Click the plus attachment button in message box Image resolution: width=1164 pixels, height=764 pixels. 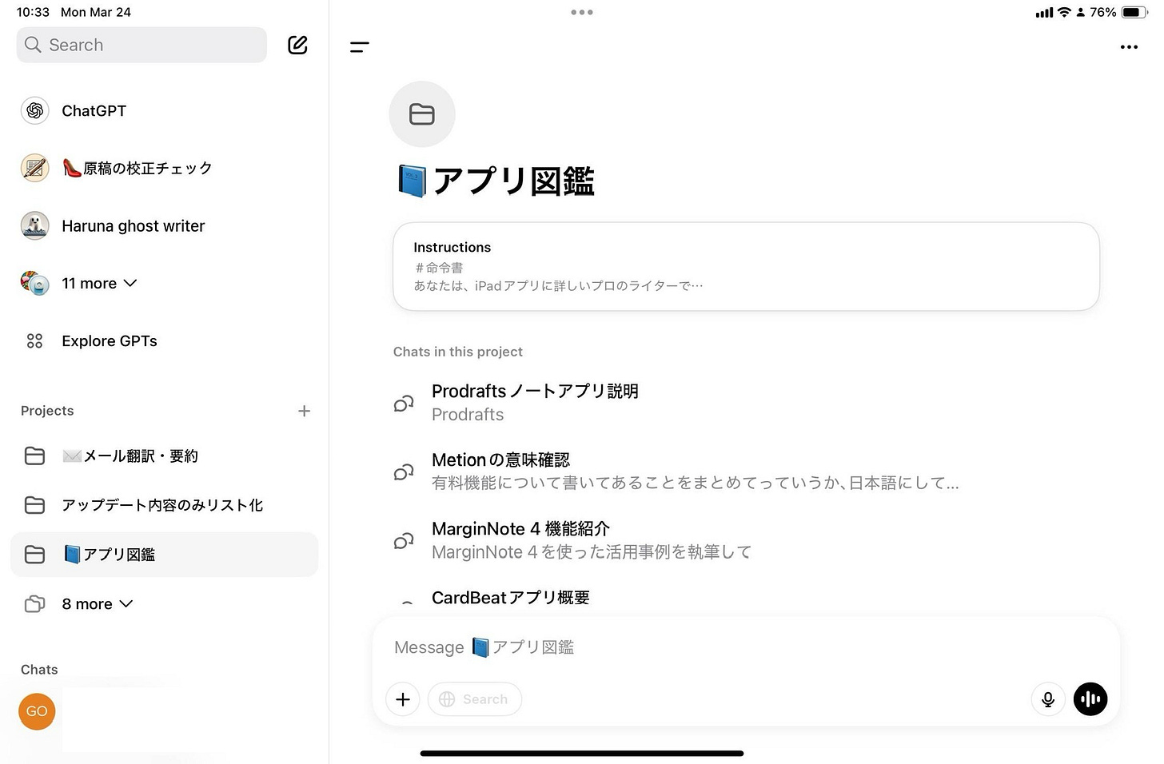click(x=403, y=699)
